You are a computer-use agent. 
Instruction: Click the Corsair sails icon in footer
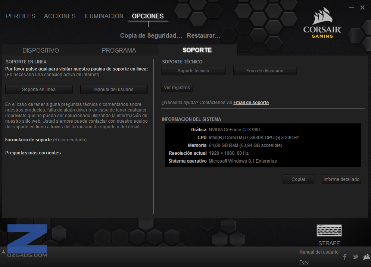point(367,257)
